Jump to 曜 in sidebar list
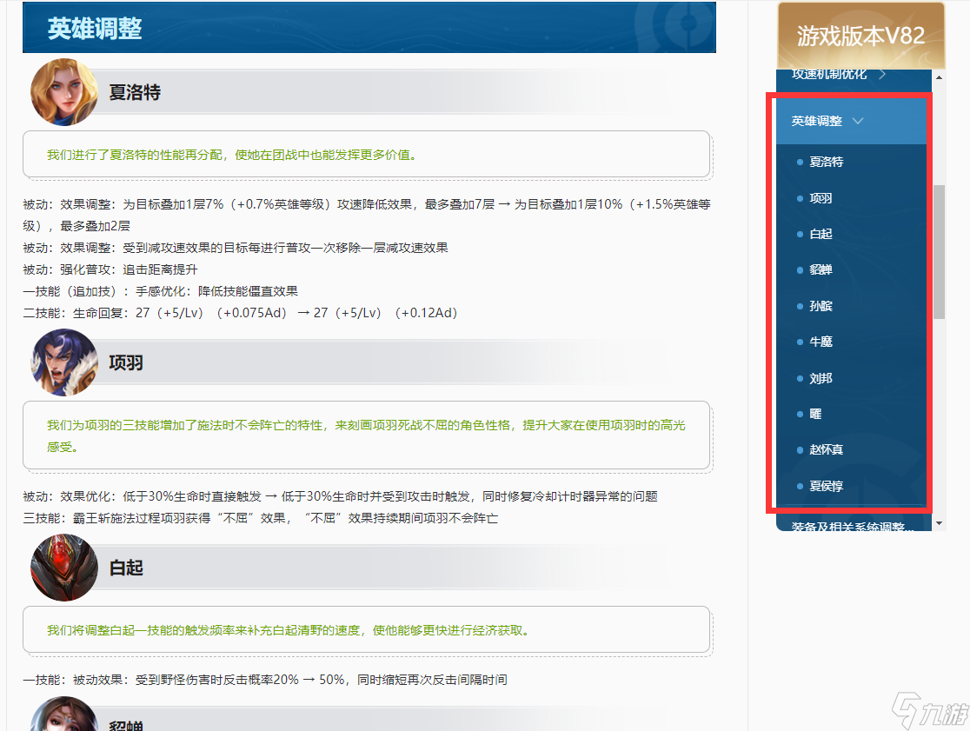This screenshot has height=731, width=970. [815, 414]
